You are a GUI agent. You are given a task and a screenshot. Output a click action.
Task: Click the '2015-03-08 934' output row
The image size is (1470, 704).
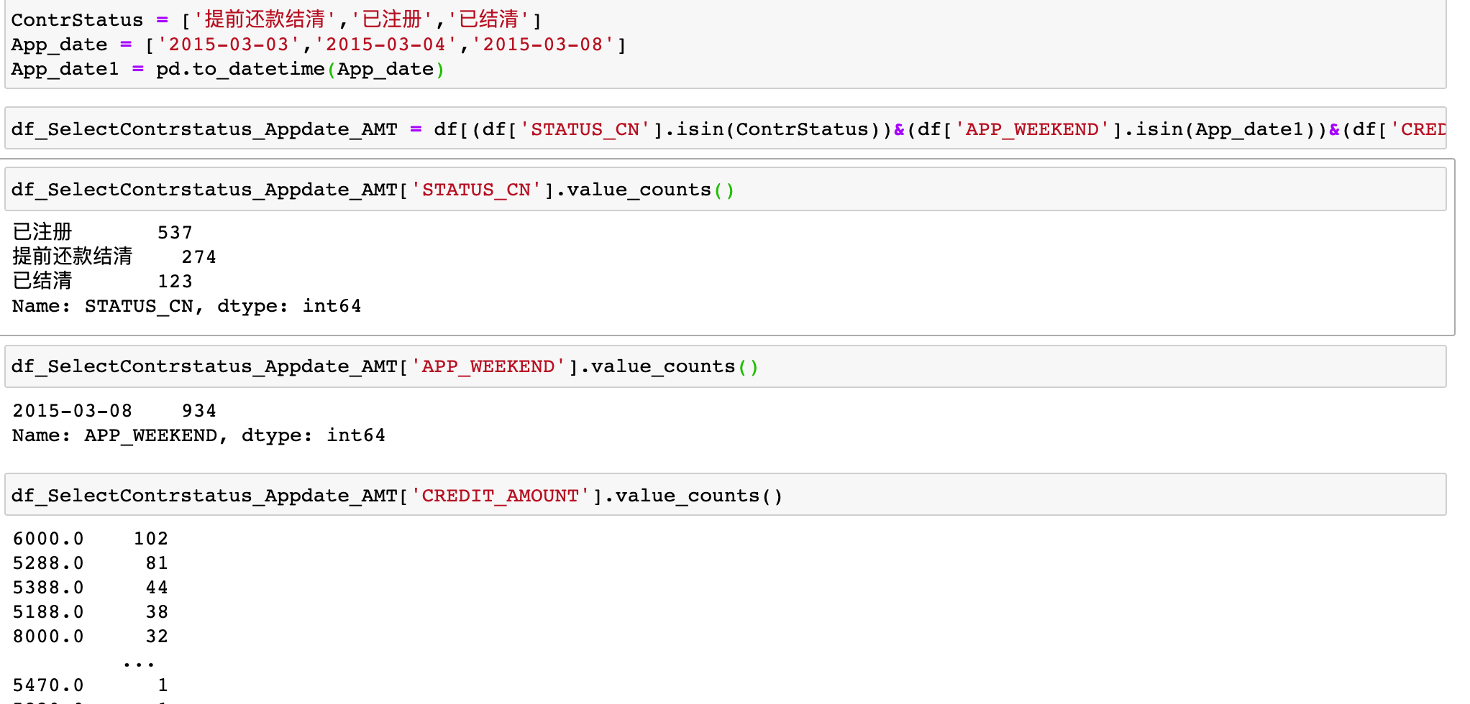(114, 411)
